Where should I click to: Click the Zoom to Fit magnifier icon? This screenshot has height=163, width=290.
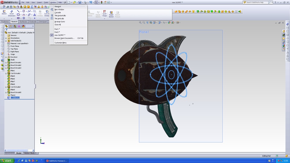[140, 23]
